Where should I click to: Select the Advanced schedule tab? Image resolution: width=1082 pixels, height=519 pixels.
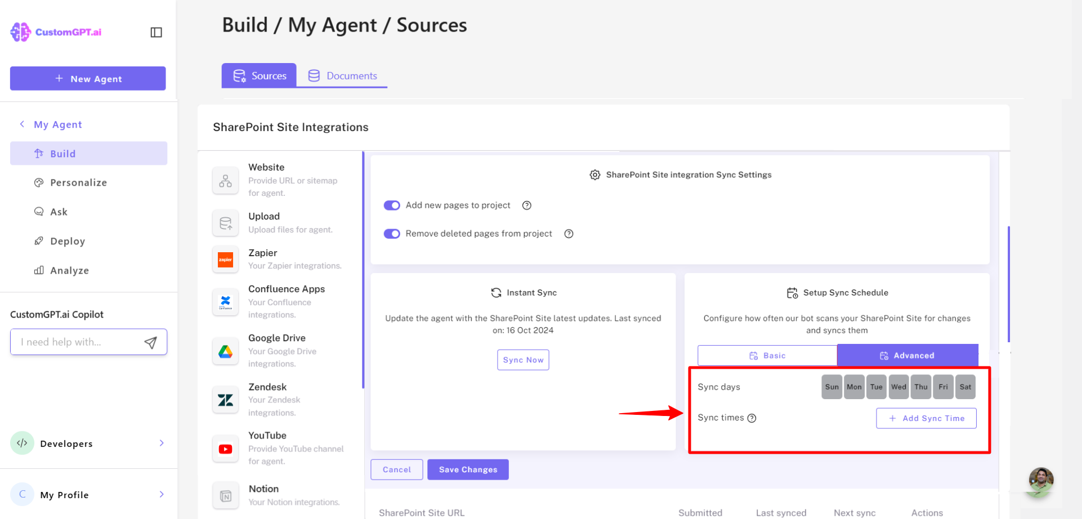[907, 355]
